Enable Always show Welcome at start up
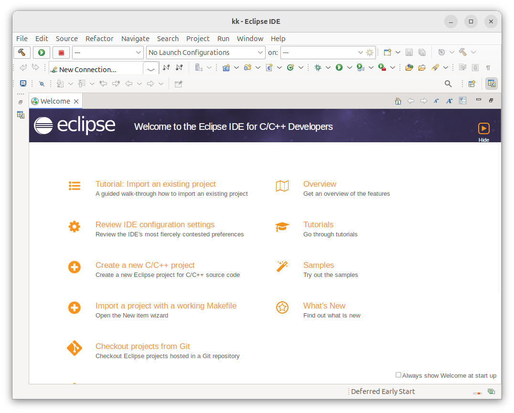The height and width of the screenshot is (413, 514). coord(398,375)
